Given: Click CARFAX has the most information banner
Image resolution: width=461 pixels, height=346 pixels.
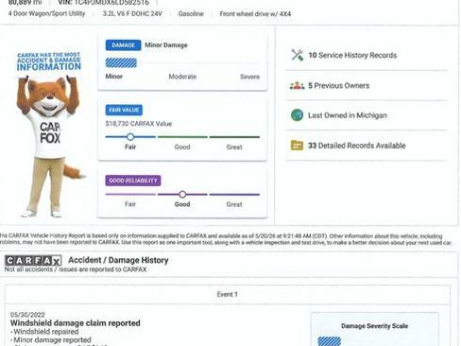Looking at the screenshot, I should 49,61.
